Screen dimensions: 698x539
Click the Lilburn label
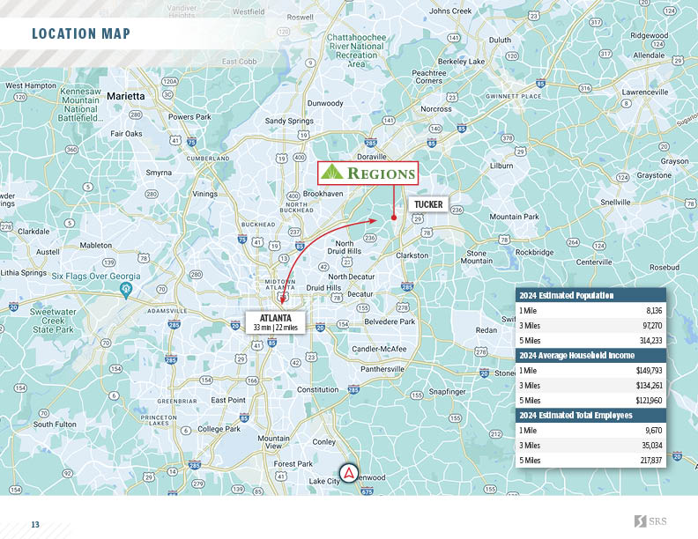tap(501, 166)
